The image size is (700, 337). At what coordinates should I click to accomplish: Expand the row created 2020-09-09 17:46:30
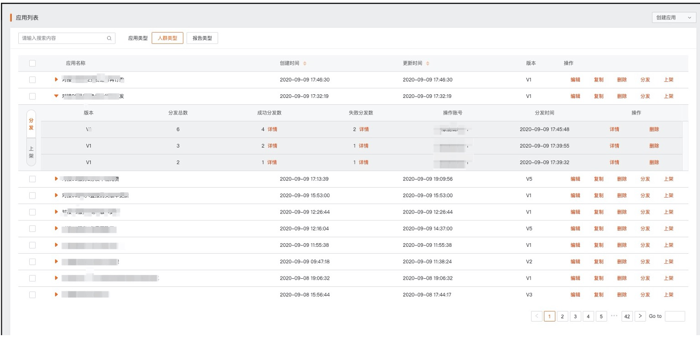pyautogui.click(x=57, y=80)
